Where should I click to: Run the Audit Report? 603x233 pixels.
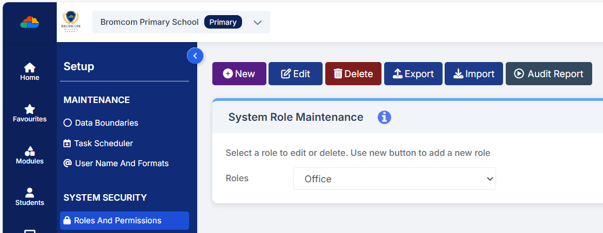[548, 74]
